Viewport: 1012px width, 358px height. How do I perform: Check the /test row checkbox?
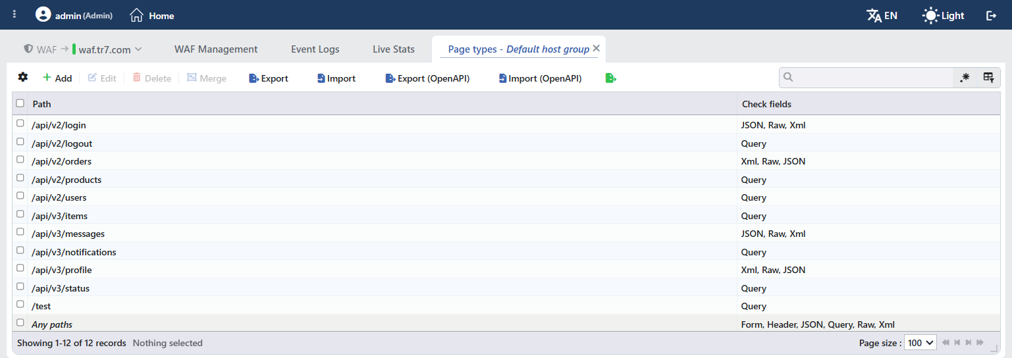(x=20, y=305)
